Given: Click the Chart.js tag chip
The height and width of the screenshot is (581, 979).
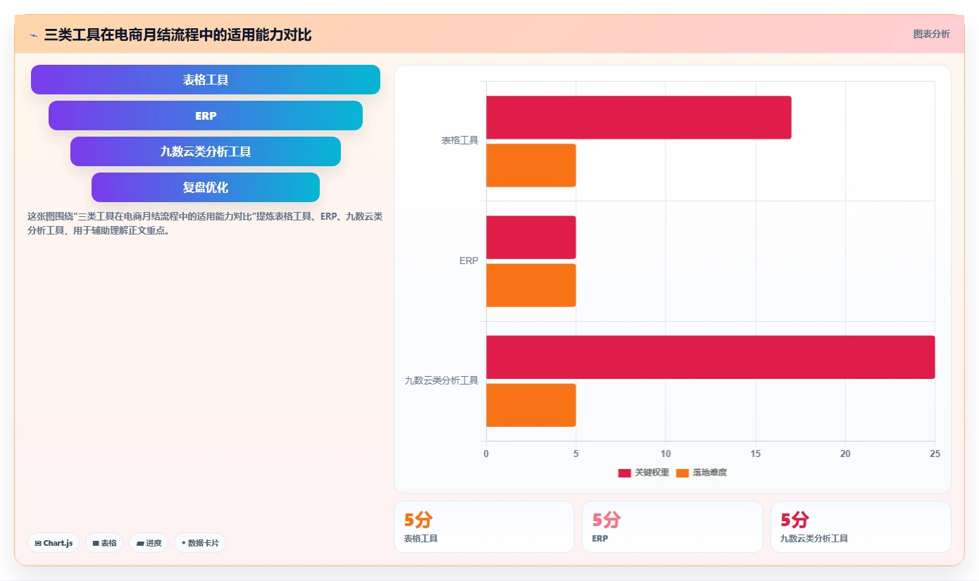Looking at the screenshot, I should pyautogui.click(x=54, y=543).
